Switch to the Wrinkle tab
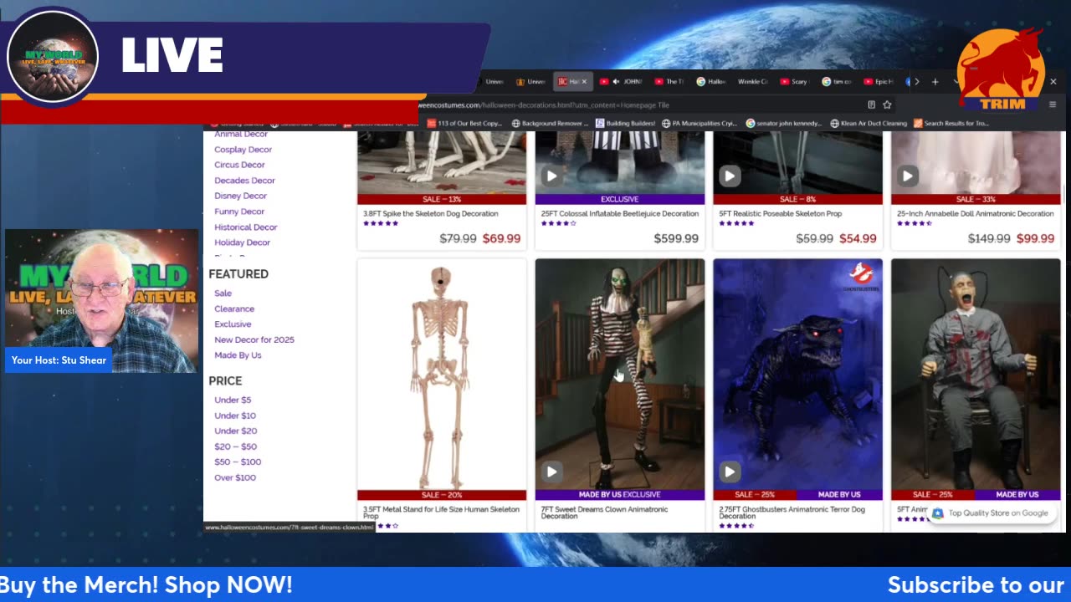 pyautogui.click(x=751, y=82)
